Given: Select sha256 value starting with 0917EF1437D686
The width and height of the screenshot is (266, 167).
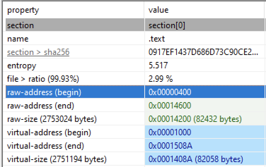Looking at the screenshot, I should [x=203, y=52].
